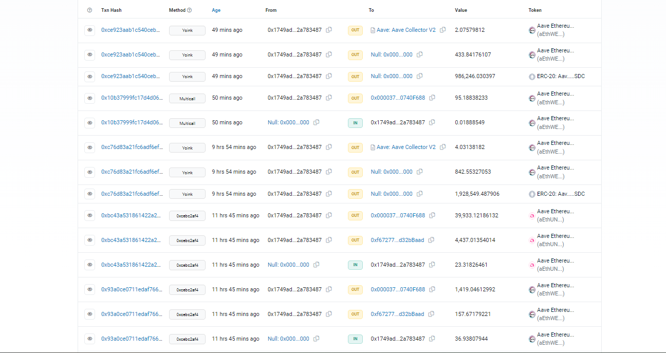Viewport: 666px width, 353px height.
Task: Open address 0x000037...0740F688 in 1,419.04612992 row
Action: [398, 289]
